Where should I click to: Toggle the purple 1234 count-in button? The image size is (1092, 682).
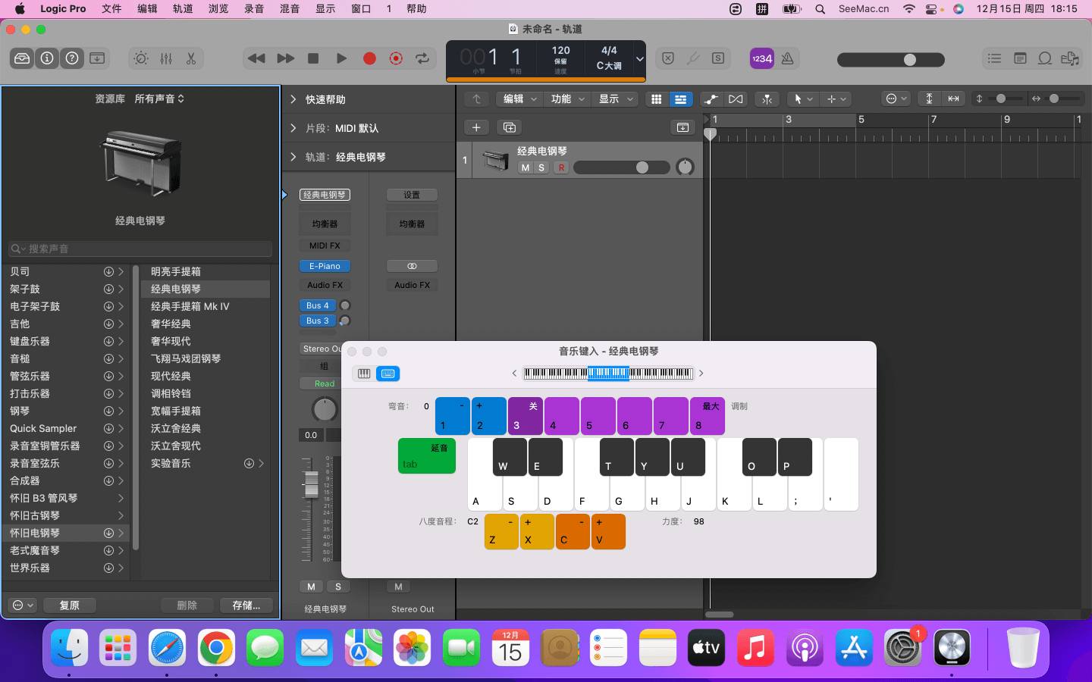coord(762,58)
